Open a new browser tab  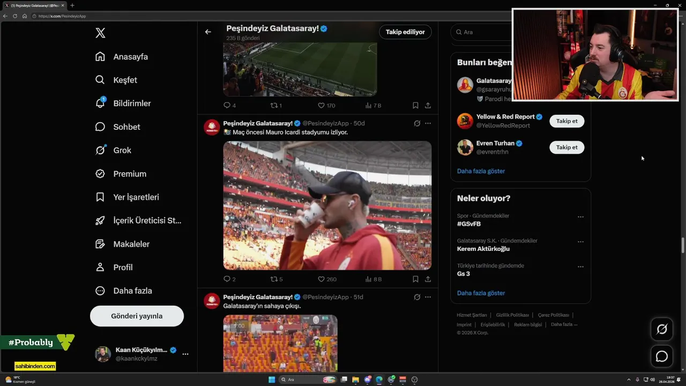[x=72, y=5]
